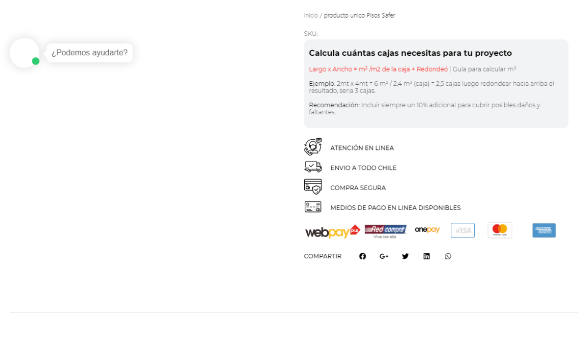This screenshot has width=588, height=342.
Task: Click the Redcompra logo
Action: [386, 231]
